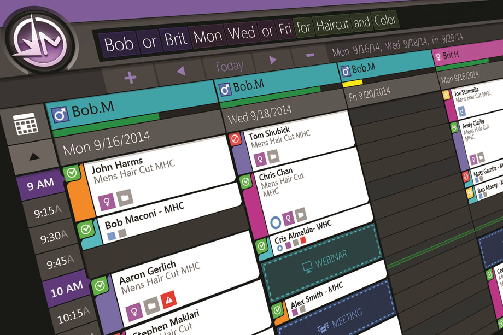
Task: Toggle Bob Maconi green check status
Action: pyautogui.click(x=85, y=229)
